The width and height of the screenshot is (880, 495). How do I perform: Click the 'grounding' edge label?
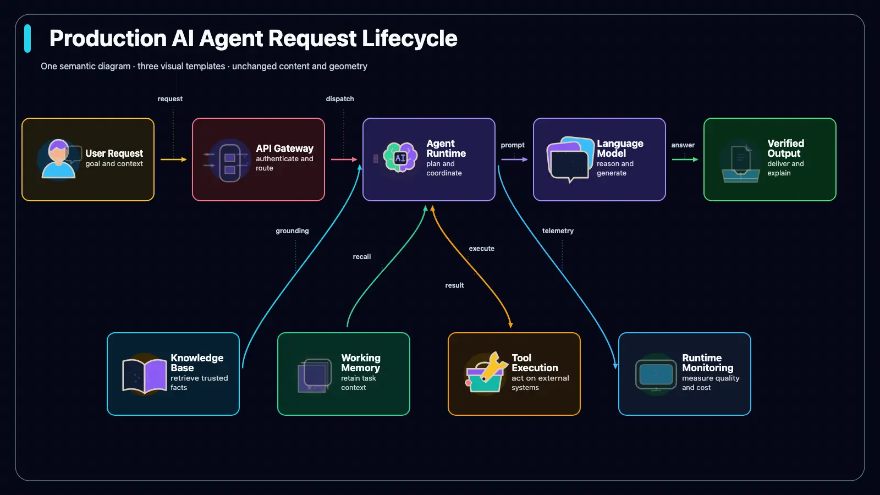tap(292, 231)
